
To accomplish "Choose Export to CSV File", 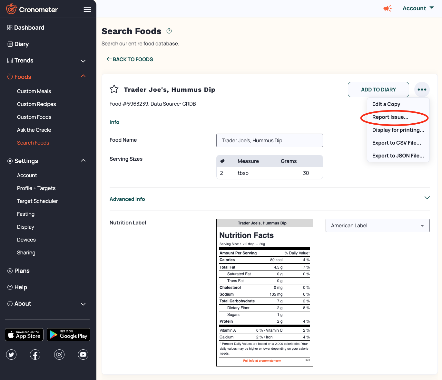I will pyautogui.click(x=397, y=143).
